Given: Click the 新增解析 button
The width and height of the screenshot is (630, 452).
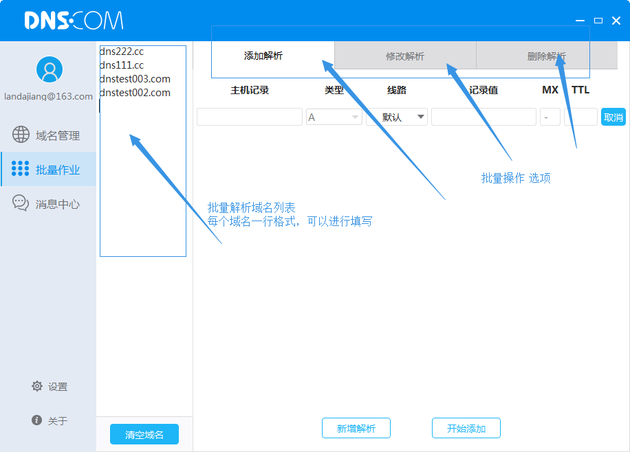Looking at the screenshot, I should tap(356, 428).
